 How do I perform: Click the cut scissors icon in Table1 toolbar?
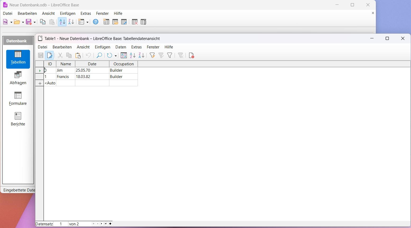[x=60, y=55]
